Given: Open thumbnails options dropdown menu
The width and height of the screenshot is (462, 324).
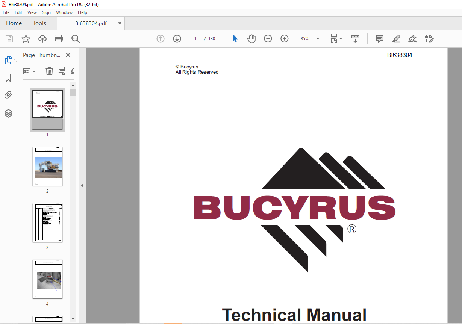Looking at the screenshot, I should (x=29, y=71).
